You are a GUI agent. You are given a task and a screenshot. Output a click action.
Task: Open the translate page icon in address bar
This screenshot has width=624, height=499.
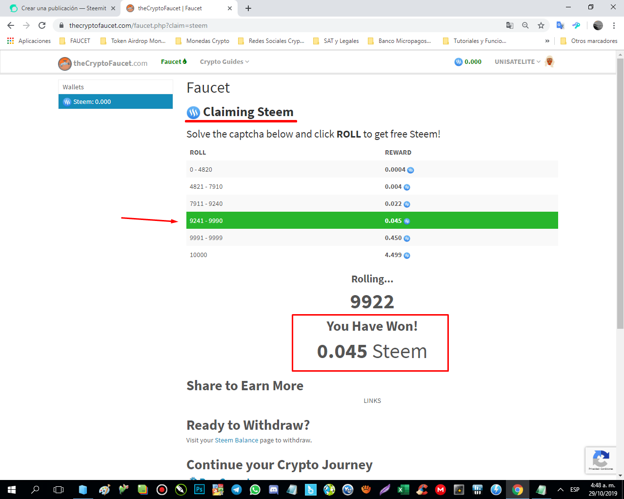click(x=510, y=25)
